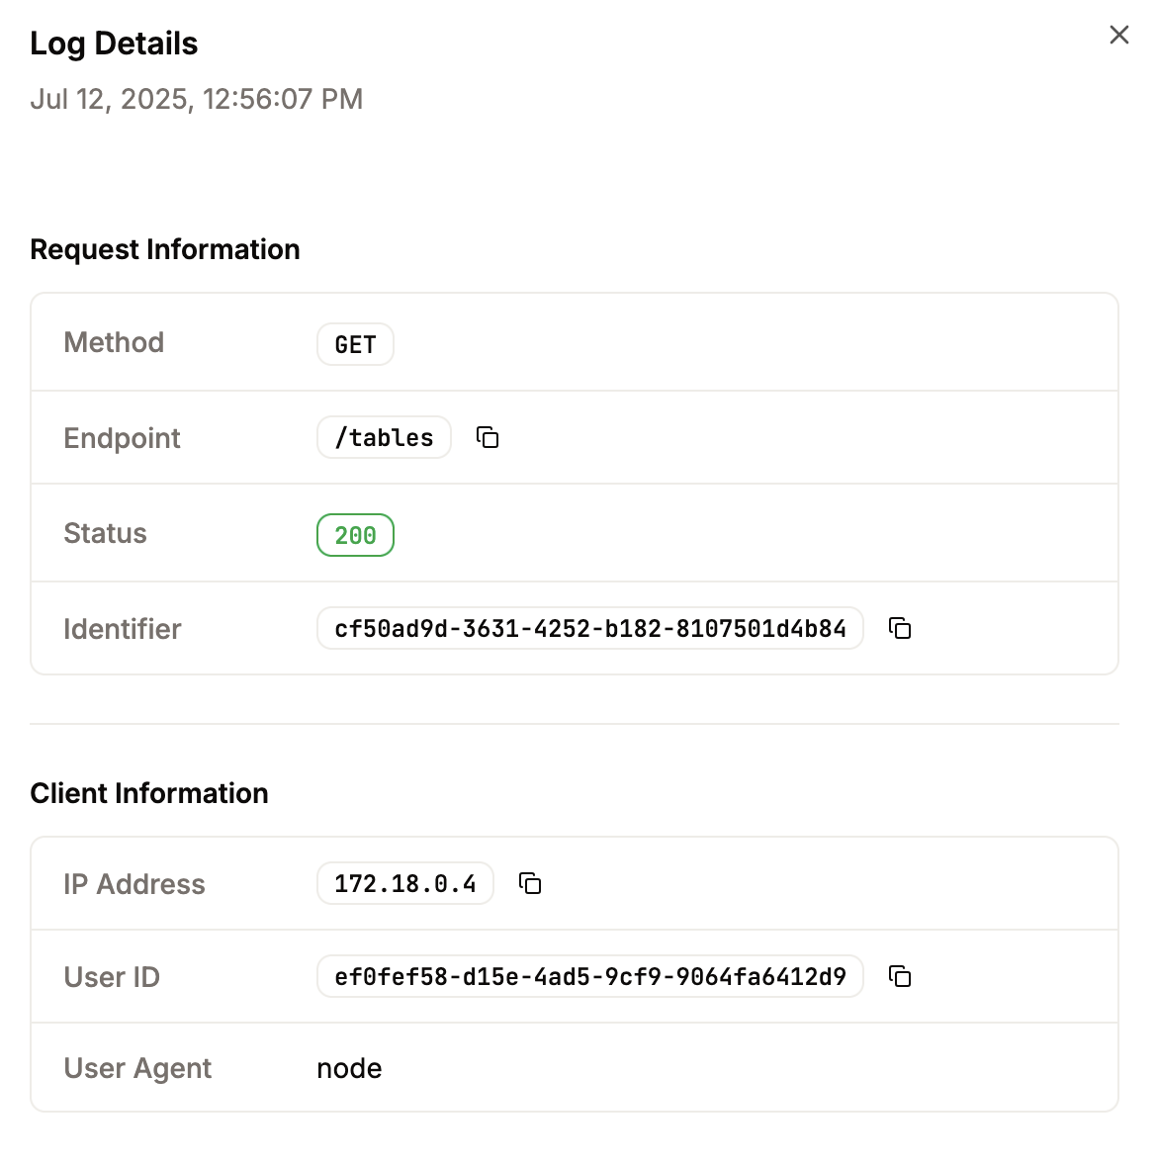Click the timestamp Jul 12, 2025, 12:56:07 PM
The width and height of the screenshot is (1157, 1165).
pyautogui.click(x=196, y=99)
